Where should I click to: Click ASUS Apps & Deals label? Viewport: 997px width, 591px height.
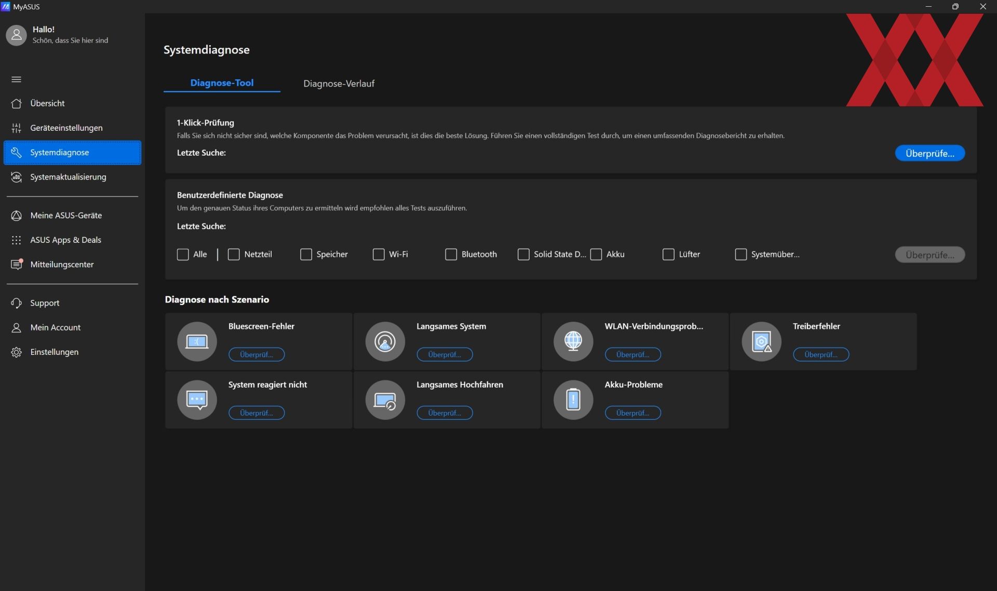65,240
